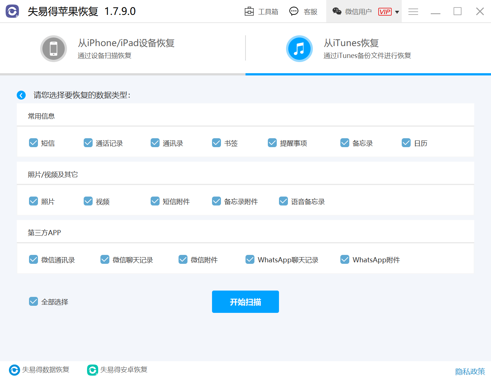Click the iTunes music note icon

click(299, 49)
